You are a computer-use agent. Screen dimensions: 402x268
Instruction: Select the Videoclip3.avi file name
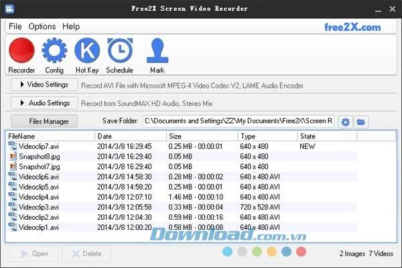click(39, 207)
